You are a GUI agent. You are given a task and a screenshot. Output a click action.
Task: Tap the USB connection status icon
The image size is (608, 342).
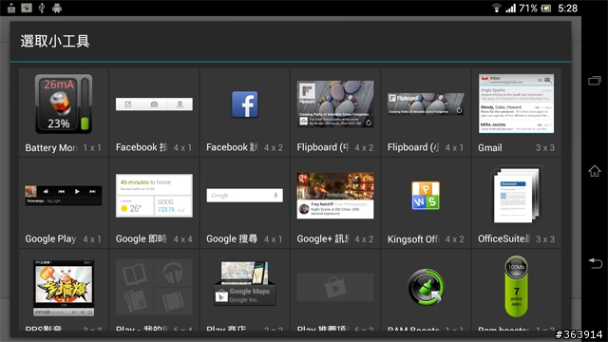pos(42,8)
